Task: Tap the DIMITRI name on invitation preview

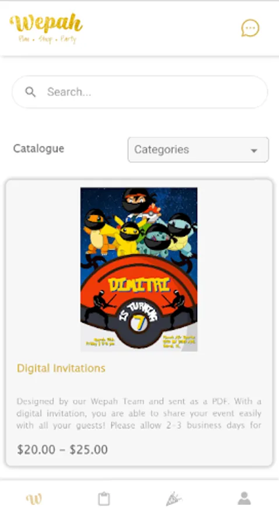Action: click(139, 285)
